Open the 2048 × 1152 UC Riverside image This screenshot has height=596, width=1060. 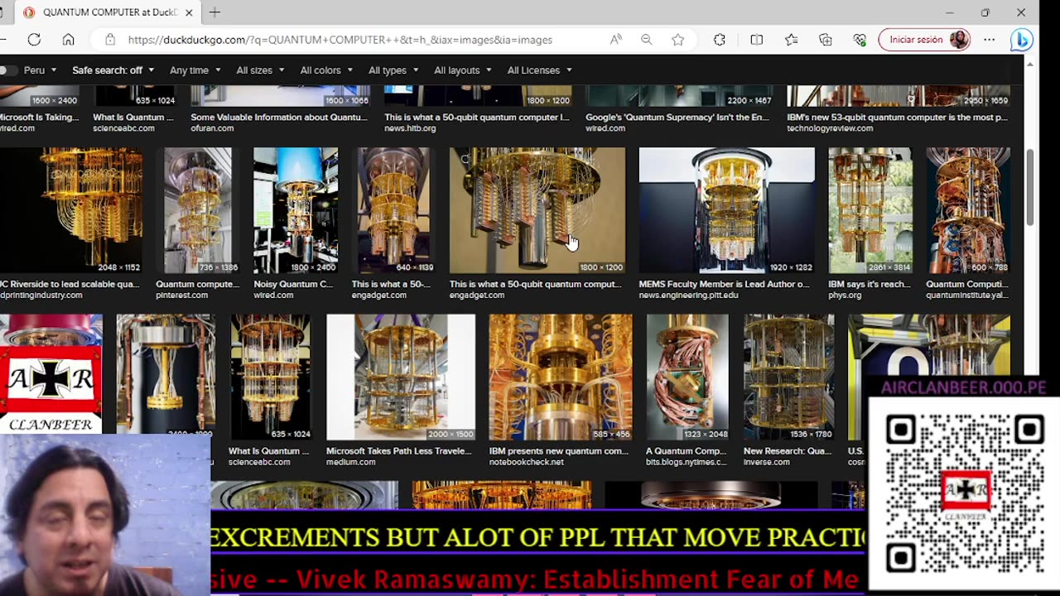tap(71, 210)
